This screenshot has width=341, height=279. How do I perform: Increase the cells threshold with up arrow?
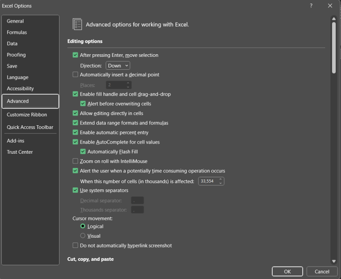pyautogui.click(x=221, y=179)
